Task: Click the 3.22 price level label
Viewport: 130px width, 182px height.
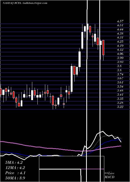Action: [120, 107]
